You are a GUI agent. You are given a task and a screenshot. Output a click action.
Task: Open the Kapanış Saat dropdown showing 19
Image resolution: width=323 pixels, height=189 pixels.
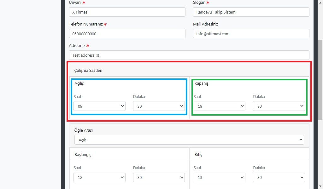click(x=219, y=106)
